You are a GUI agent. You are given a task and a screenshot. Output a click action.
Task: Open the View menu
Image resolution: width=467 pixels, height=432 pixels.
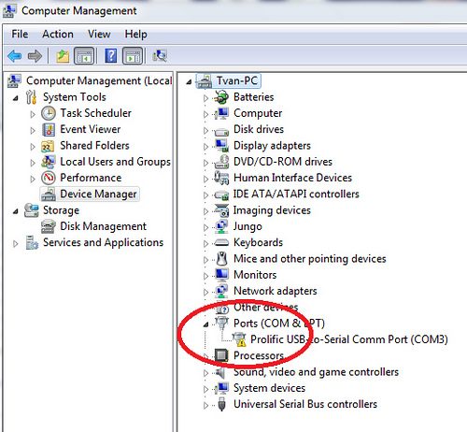coord(99,34)
